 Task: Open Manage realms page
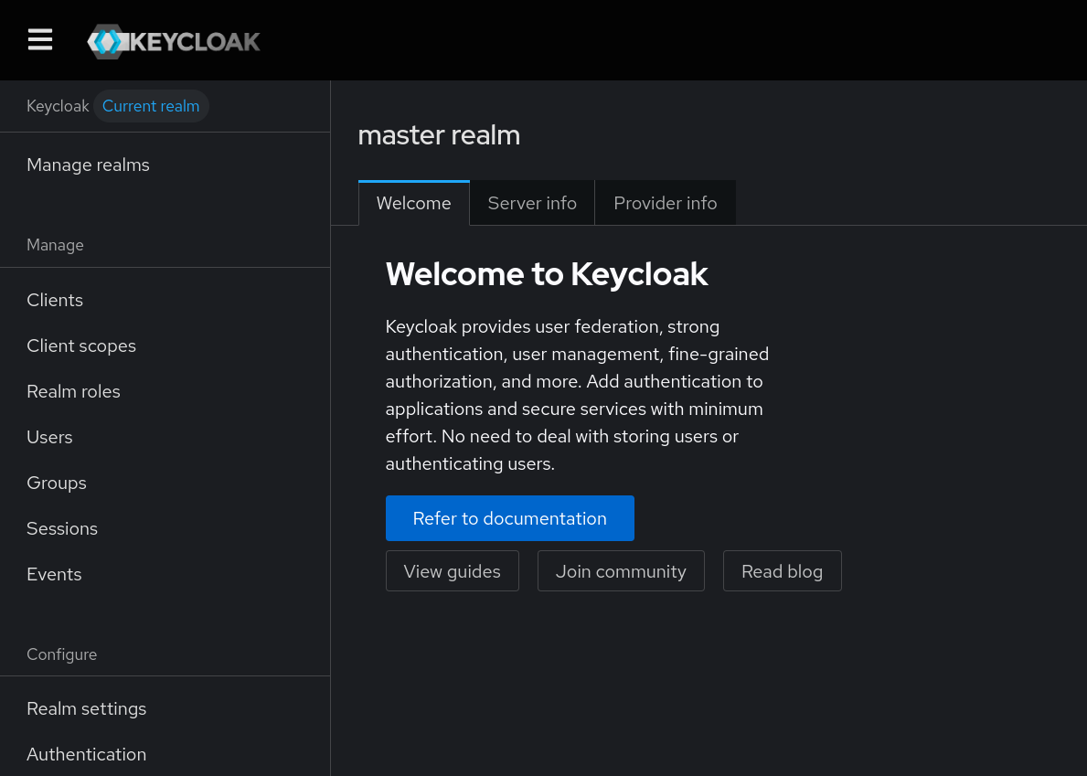click(x=88, y=165)
